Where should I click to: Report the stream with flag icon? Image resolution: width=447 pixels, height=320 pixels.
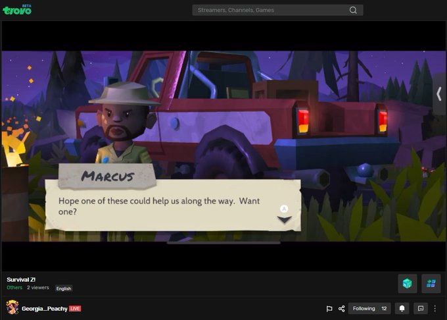[329, 309]
